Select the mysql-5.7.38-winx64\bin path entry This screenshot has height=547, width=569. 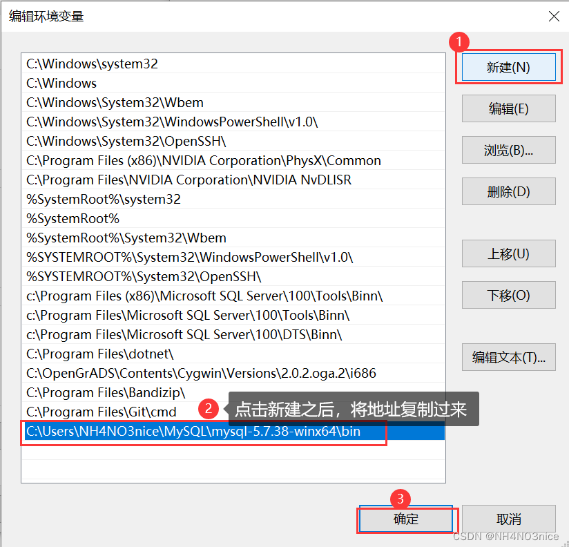point(233,431)
